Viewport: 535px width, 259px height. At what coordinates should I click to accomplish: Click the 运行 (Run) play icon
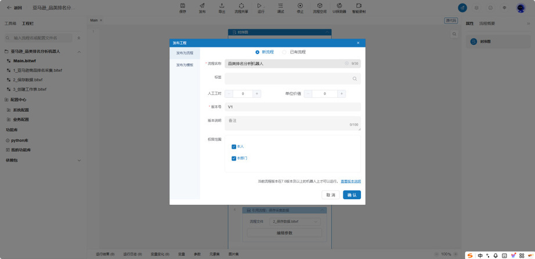point(259,6)
